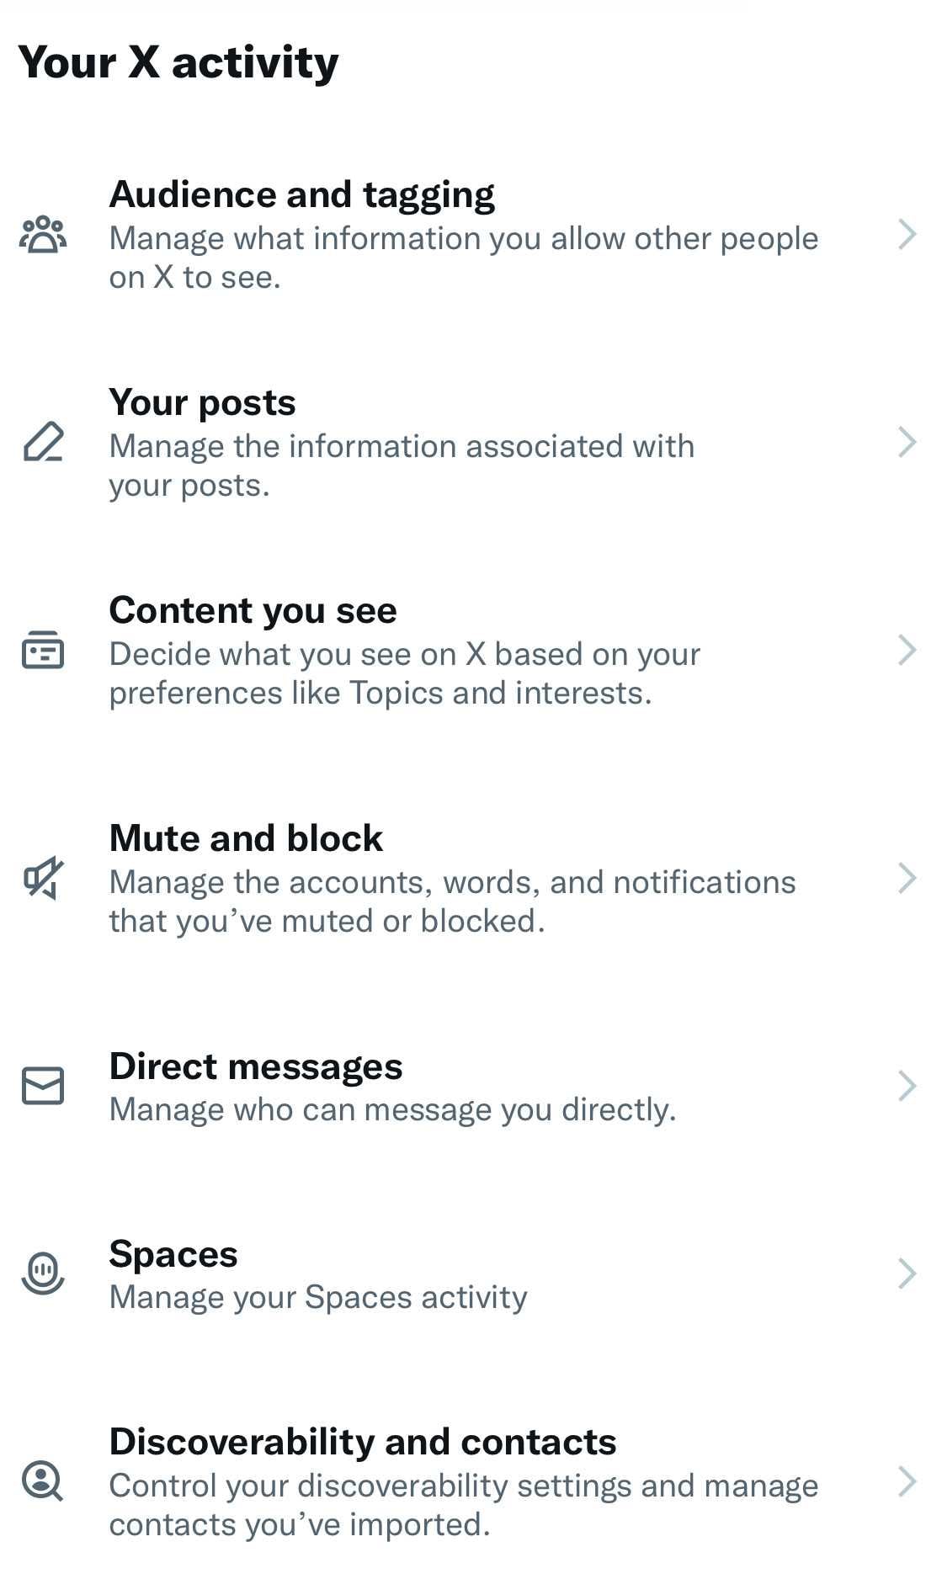Open the Audience and tagging settings

301,194
